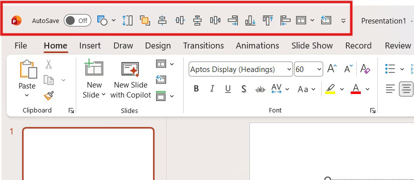The image size is (414, 180).
Task: Clear all formatting with eraser icon
Action: coord(365,69)
